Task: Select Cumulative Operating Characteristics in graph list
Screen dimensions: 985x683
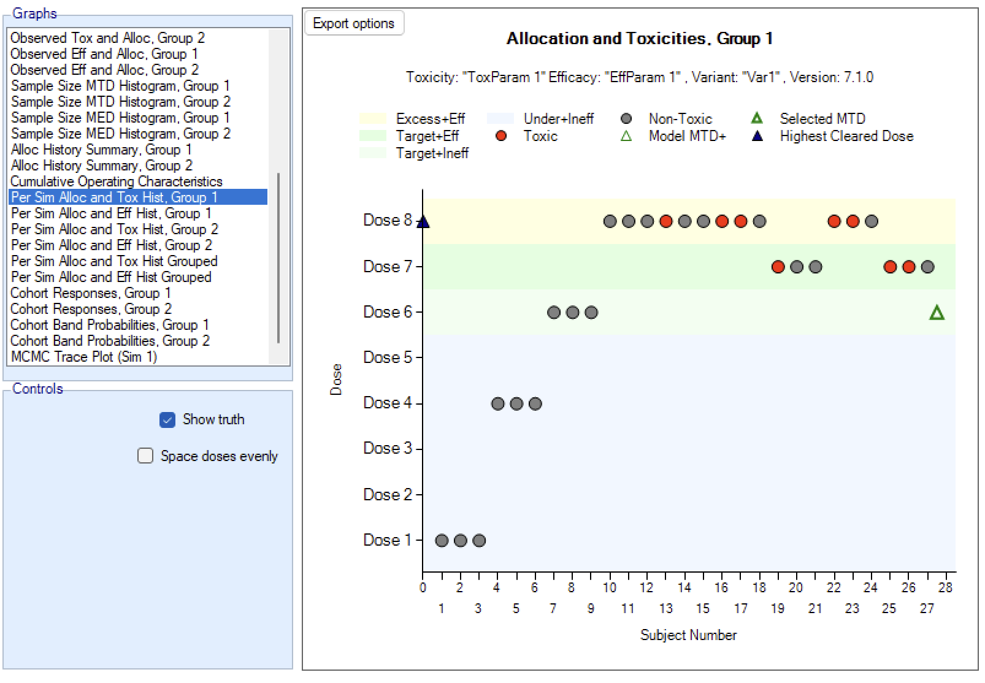Action: [x=116, y=181]
